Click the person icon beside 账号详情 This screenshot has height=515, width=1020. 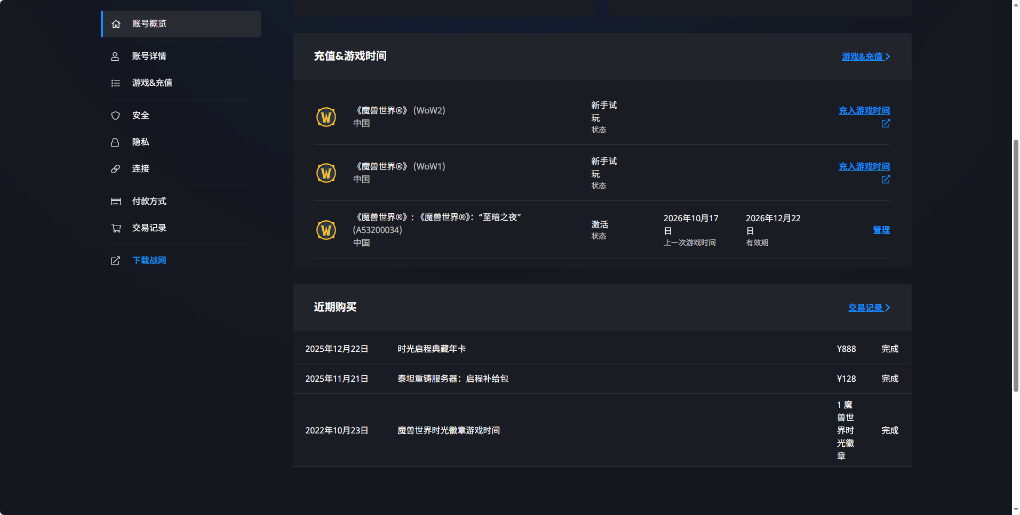click(115, 57)
